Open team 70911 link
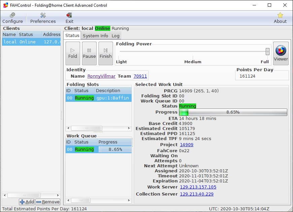Viewport: 293px width, 212px height. click(140, 76)
